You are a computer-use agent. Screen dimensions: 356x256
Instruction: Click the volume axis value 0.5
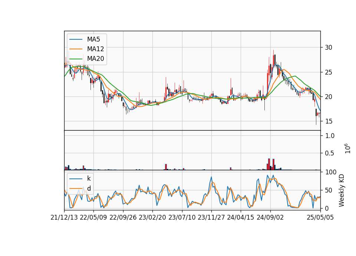pyautogui.click(x=330, y=153)
